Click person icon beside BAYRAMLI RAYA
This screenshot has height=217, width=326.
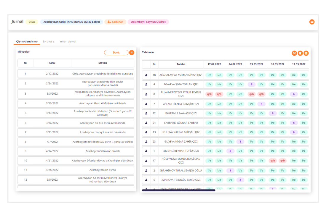pyautogui.click(x=146, y=113)
